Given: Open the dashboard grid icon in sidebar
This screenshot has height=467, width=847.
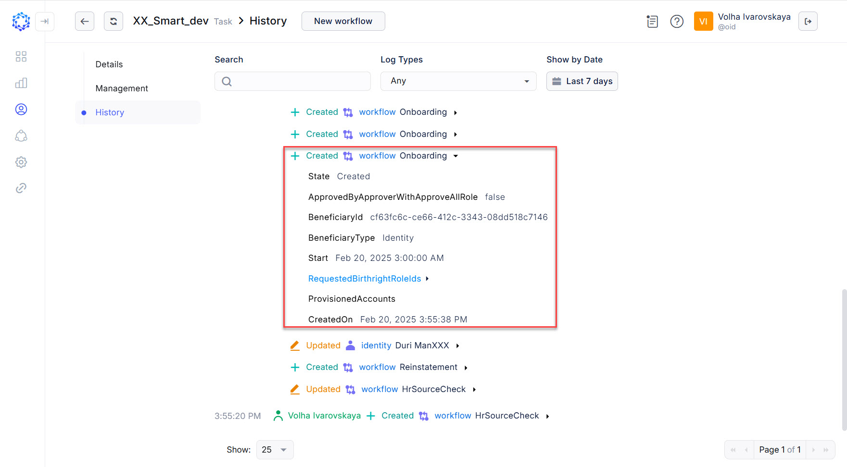Looking at the screenshot, I should pyautogui.click(x=21, y=56).
